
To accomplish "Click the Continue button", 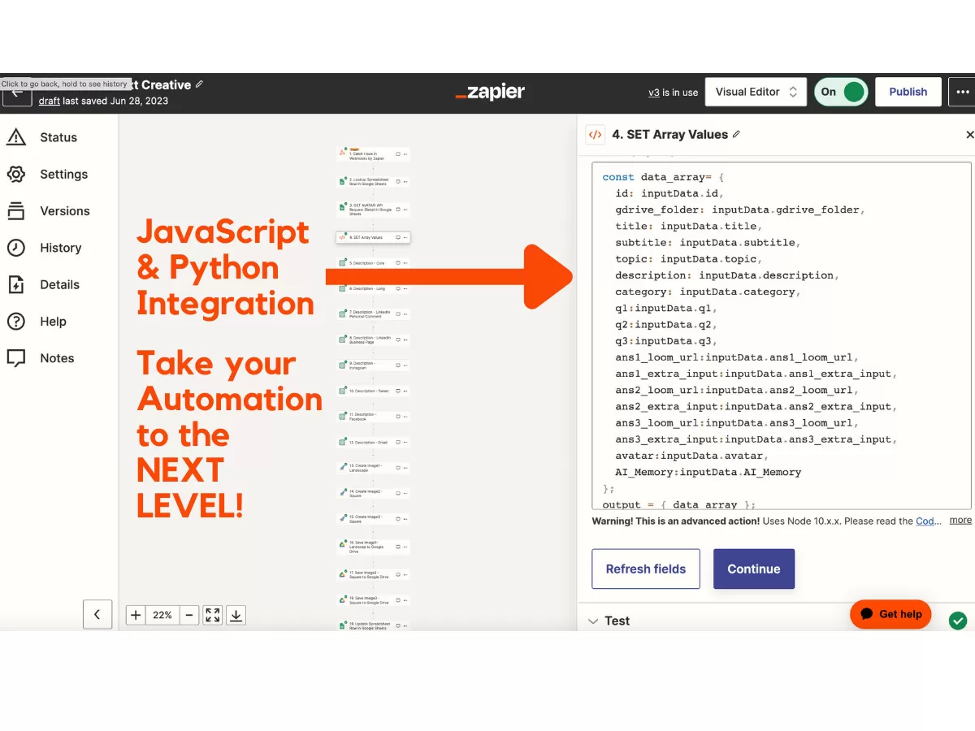I will pyautogui.click(x=753, y=569).
